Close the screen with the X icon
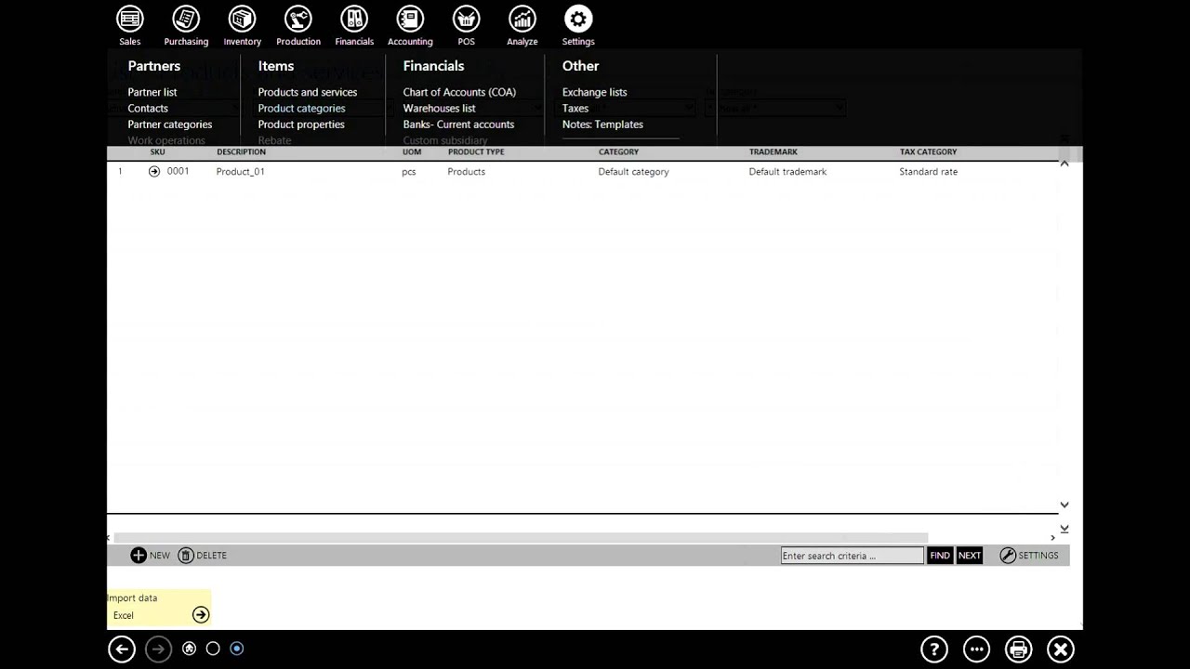Viewport: 1190px width, 669px height. click(x=1061, y=649)
